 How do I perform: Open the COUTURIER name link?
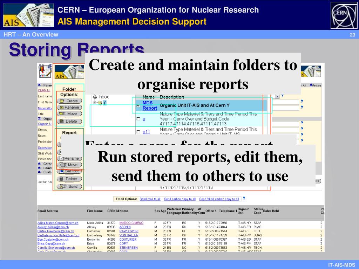point(128,239)
